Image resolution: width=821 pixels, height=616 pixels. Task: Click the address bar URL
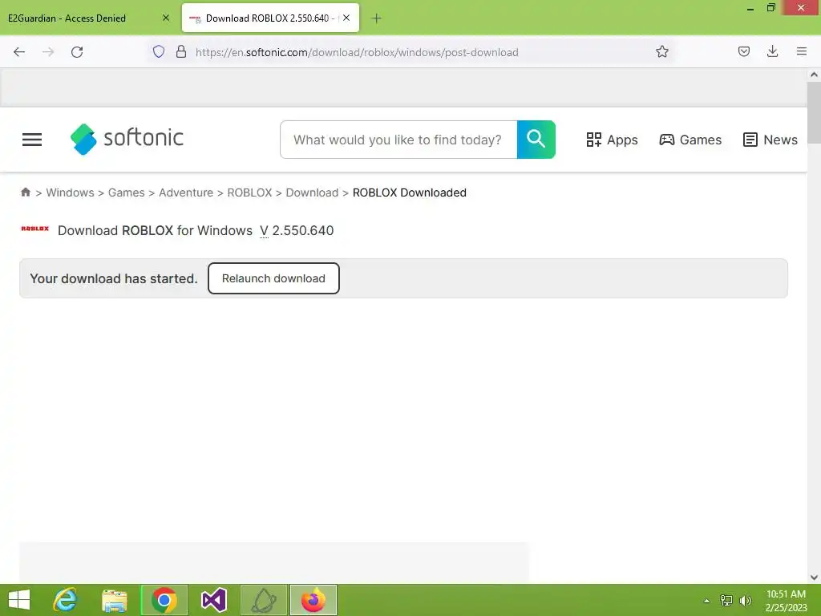(357, 52)
